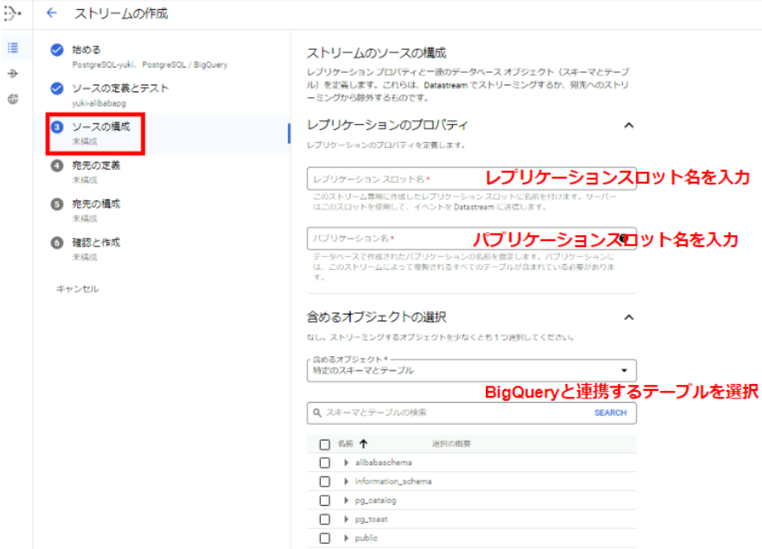The image size is (762, 549).
Task: Click the magnifier icon in schema search box
Action: [x=317, y=413]
